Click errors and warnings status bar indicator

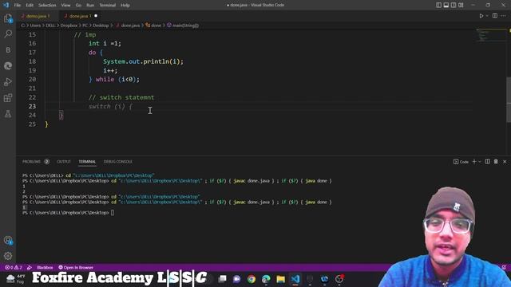click(14, 268)
